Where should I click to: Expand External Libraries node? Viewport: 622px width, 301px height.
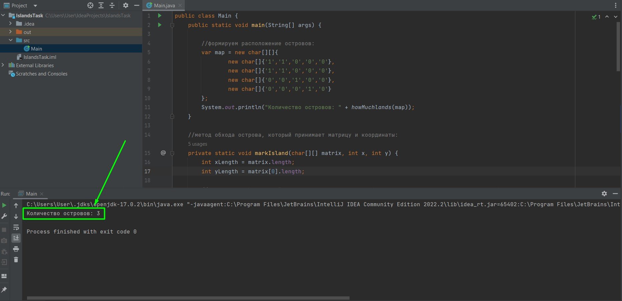click(3, 65)
